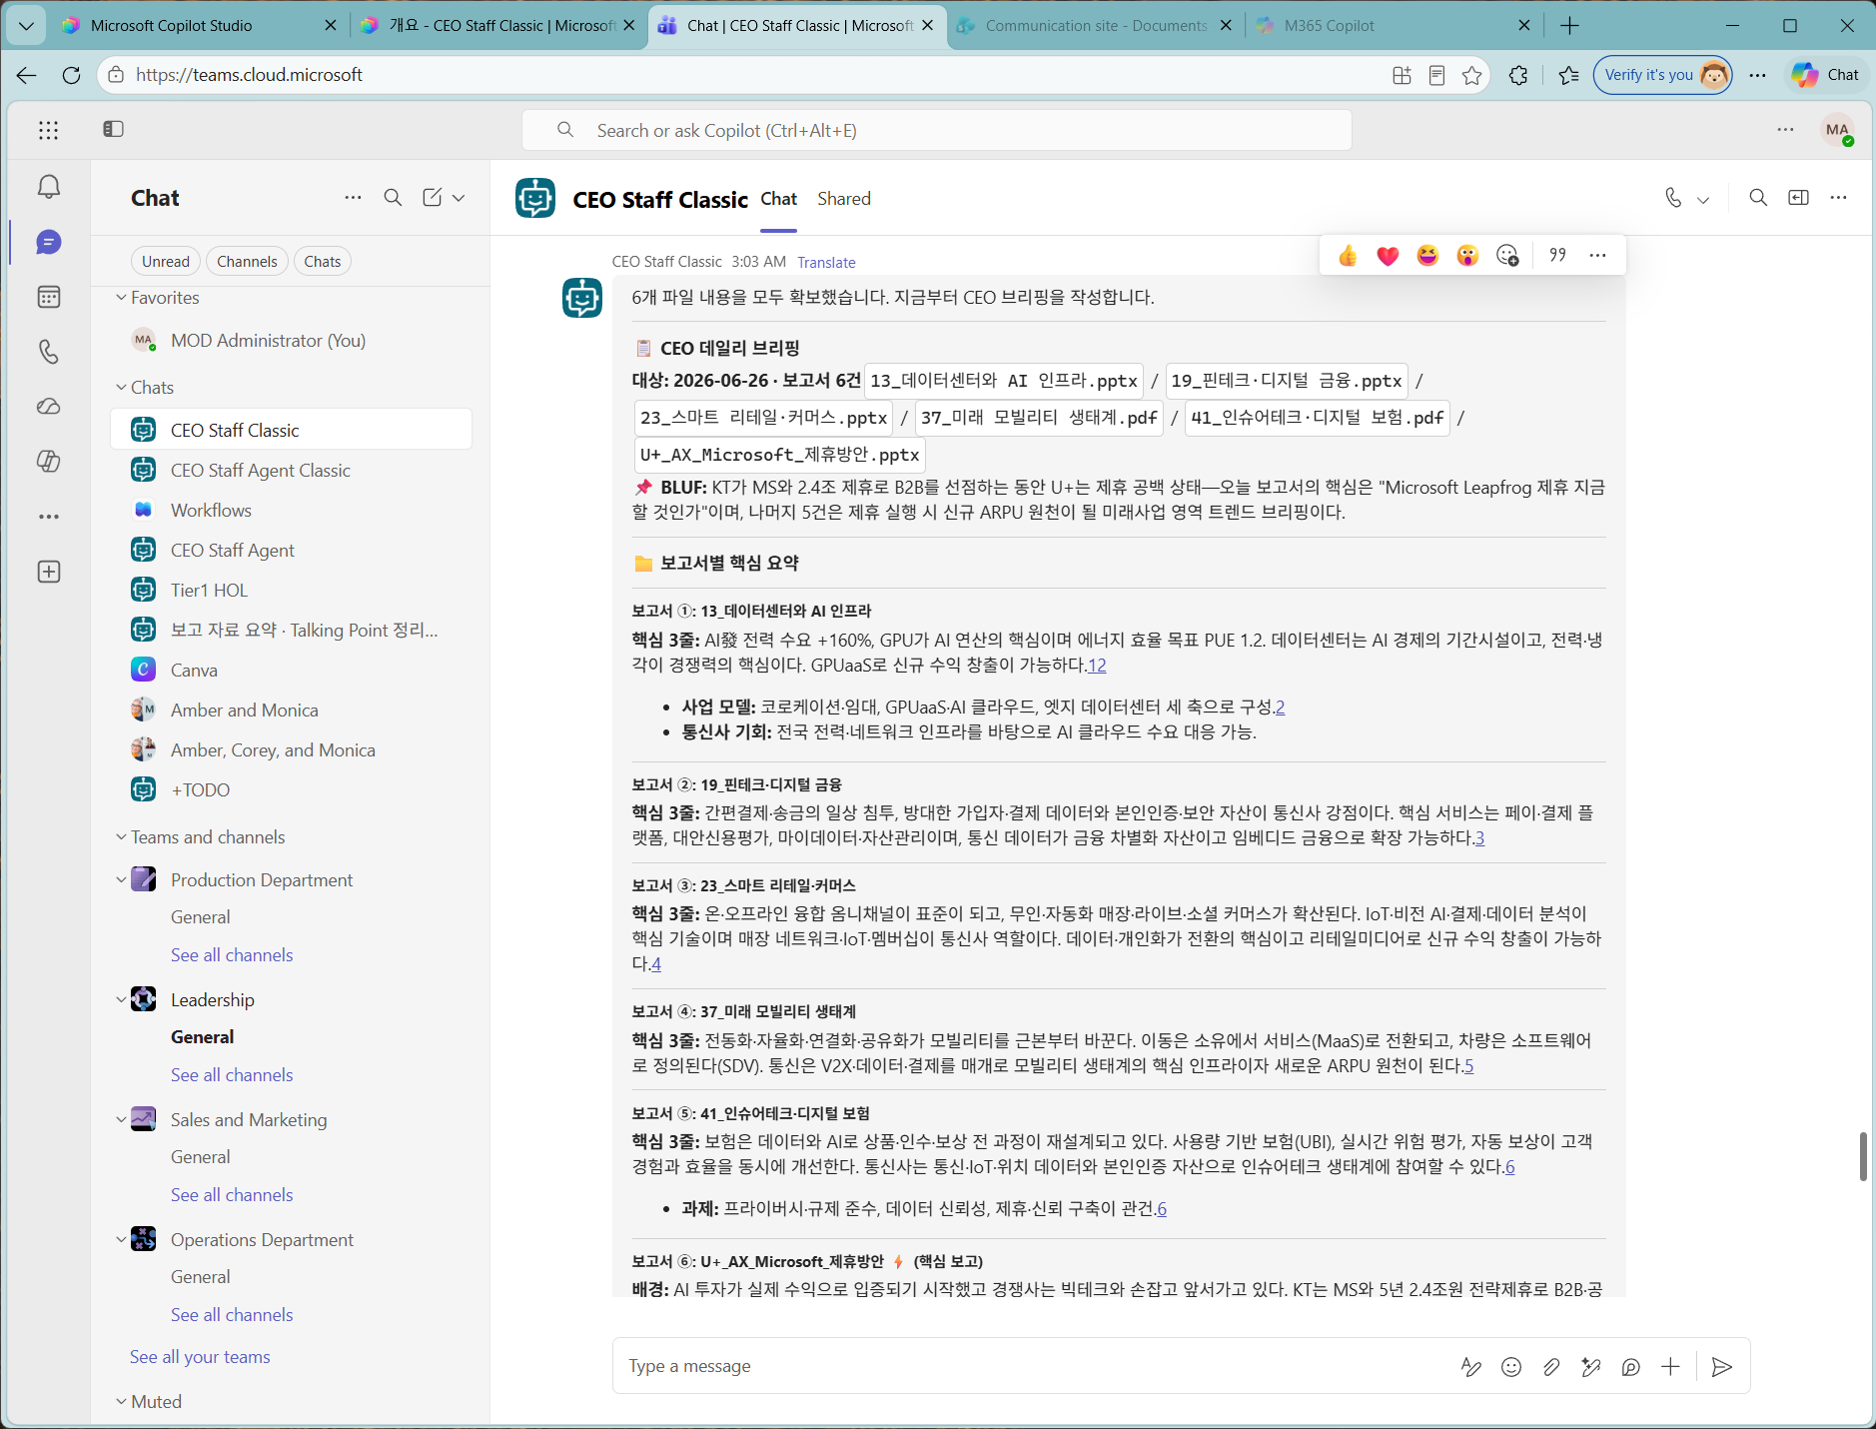Select the Chat tab in header
The image size is (1876, 1429).
778,199
